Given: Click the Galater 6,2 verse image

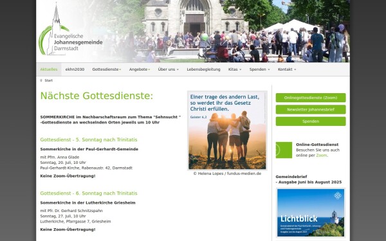Looking at the screenshot, I should tap(227, 130).
